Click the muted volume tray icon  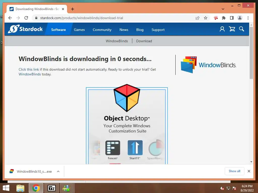click(x=222, y=188)
